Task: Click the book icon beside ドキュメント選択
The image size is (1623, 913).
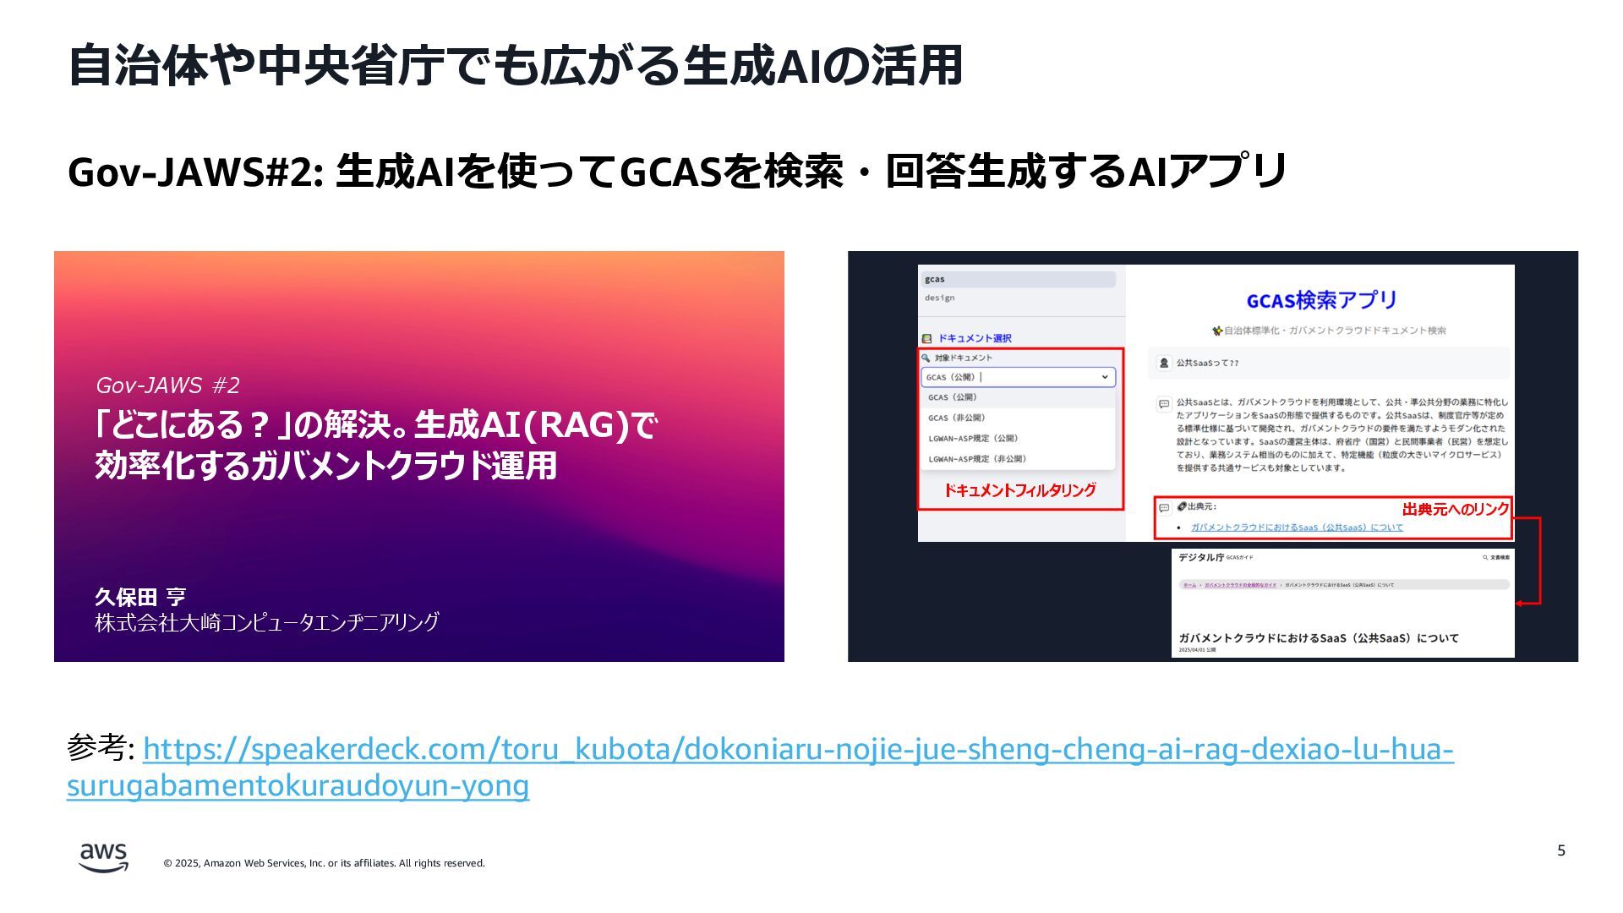Action: [926, 338]
